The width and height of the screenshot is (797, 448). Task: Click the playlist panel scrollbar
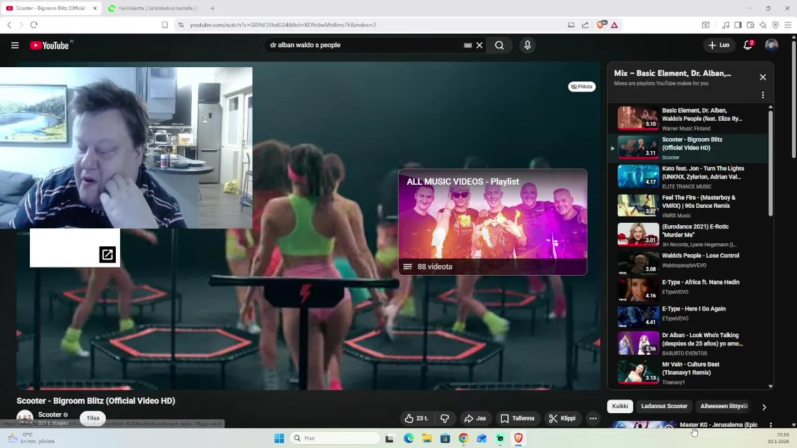(x=770, y=164)
